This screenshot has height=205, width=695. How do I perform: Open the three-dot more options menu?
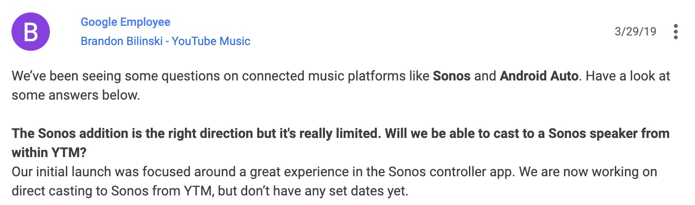(x=676, y=32)
